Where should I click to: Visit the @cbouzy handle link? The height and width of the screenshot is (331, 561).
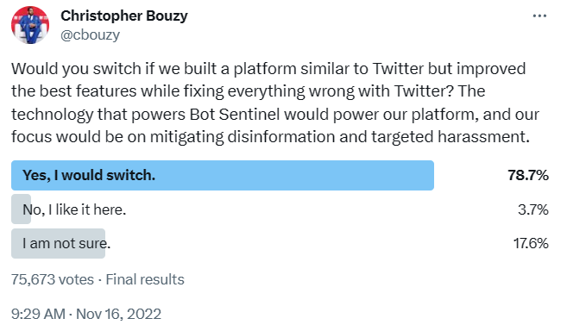[x=90, y=35]
